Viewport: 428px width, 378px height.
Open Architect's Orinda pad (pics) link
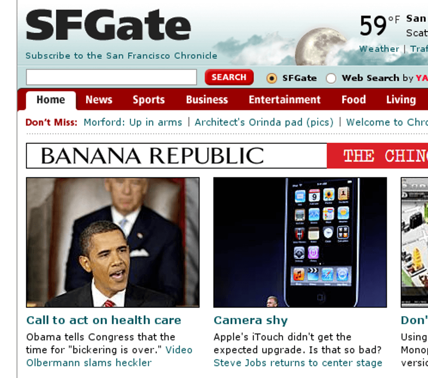(264, 123)
